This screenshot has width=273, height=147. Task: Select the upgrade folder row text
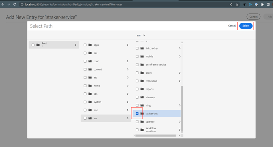150,122
